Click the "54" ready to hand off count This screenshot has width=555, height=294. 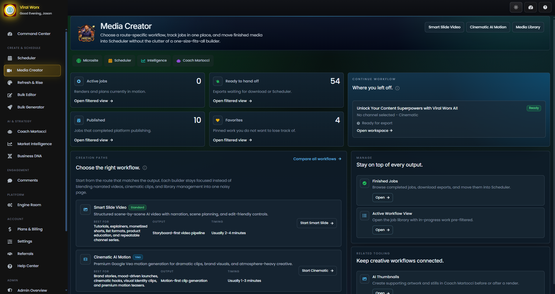(x=335, y=81)
